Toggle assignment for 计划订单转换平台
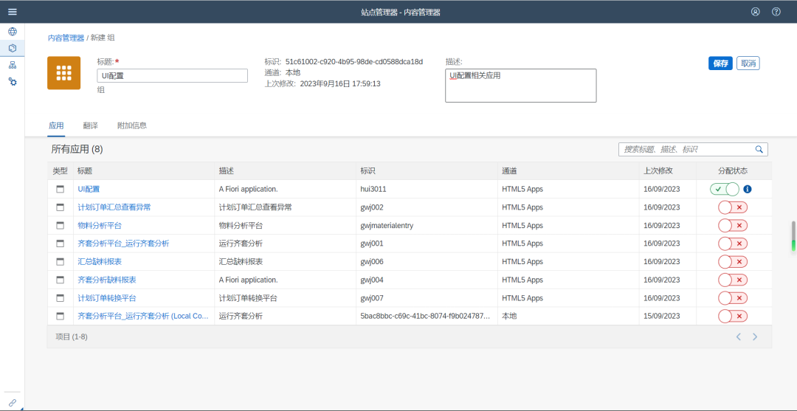 (x=733, y=298)
